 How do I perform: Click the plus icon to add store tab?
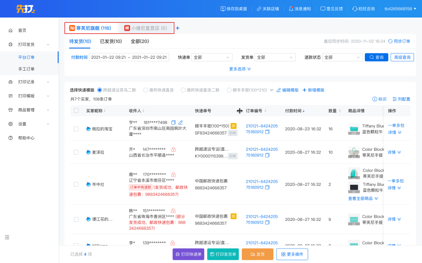pyautogui.click(x=178, y=28)
